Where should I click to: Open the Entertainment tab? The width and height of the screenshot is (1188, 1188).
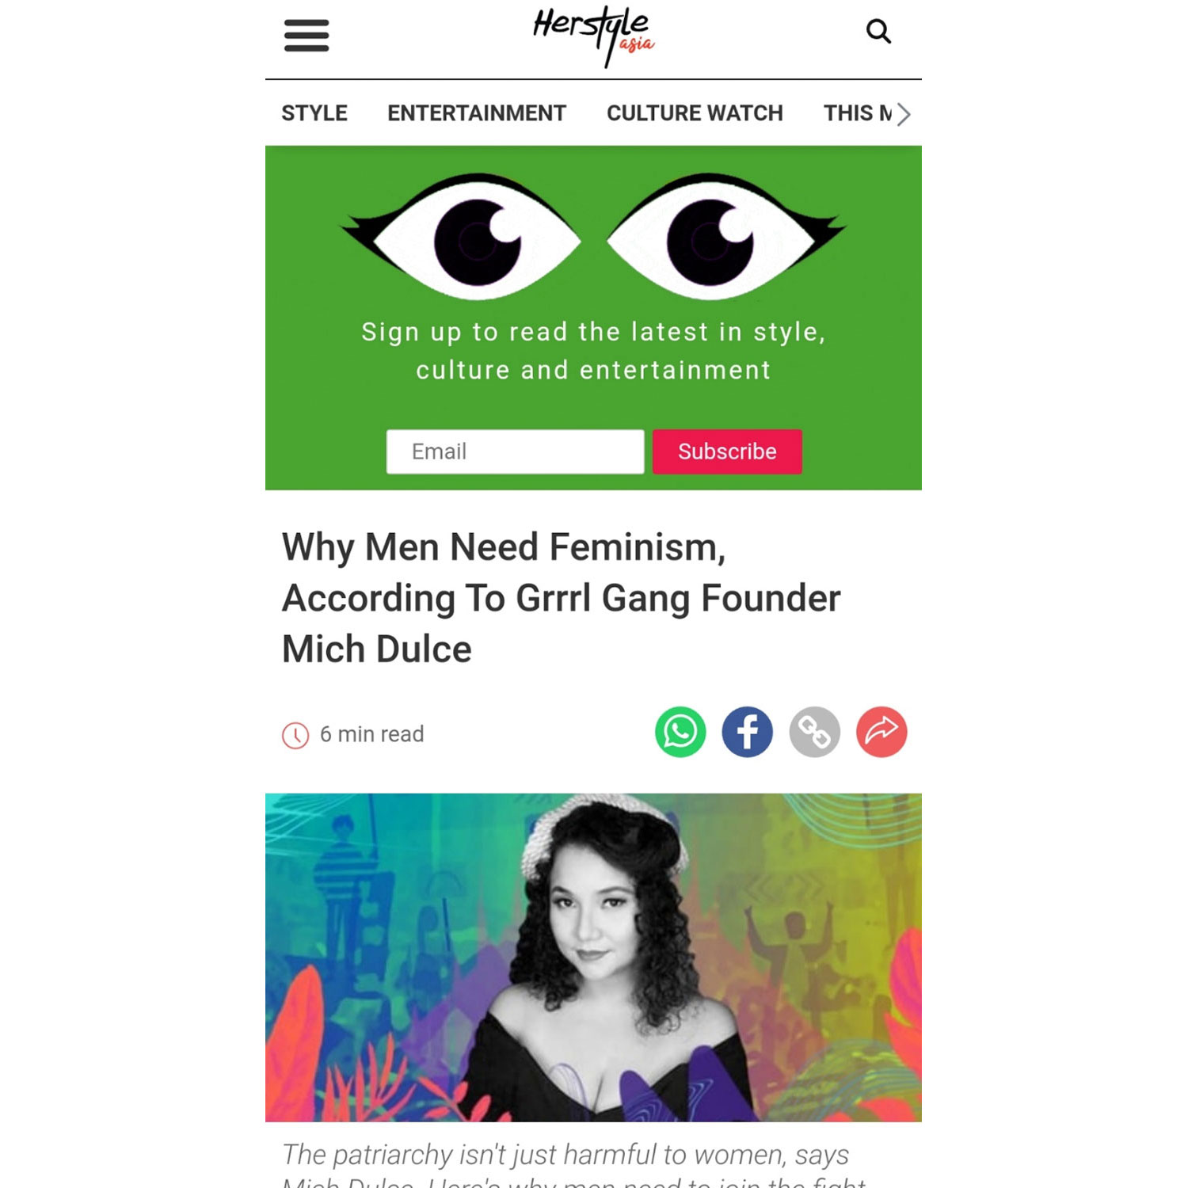(x=477, y=113)
